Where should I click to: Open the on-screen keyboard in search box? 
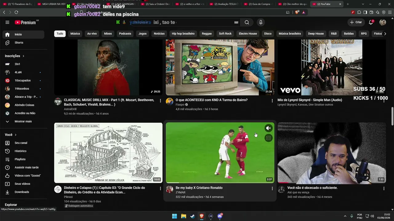click(x=236, y=22)
